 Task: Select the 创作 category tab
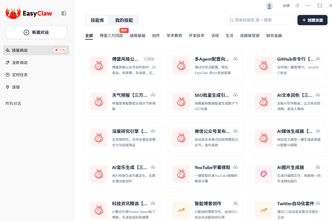coord(156,36)
